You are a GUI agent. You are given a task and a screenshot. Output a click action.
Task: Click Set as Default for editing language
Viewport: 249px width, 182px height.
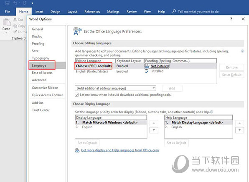[x=232, y=75]
